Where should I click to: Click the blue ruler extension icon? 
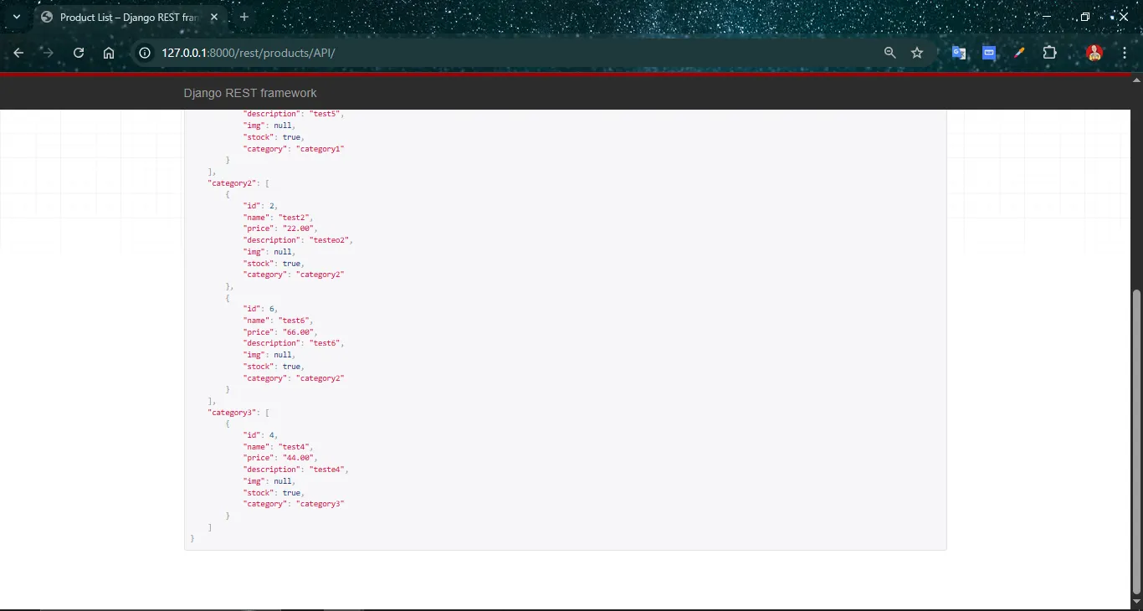[x=989, y=53]
